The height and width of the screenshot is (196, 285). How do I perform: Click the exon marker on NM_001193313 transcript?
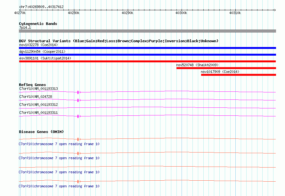pyautogui.click(x=78, y=92)
